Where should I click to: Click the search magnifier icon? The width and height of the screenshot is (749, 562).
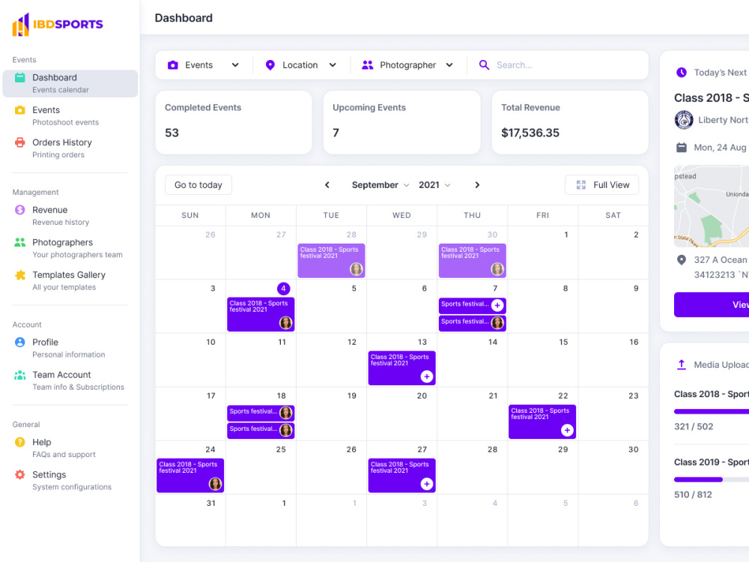[x=484, y=65]
